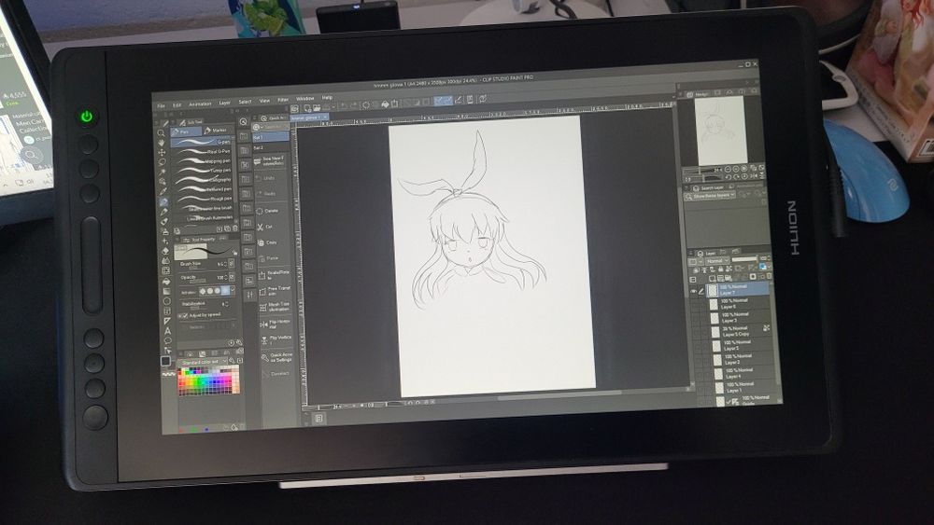Open the Animation menu
Screen dimensions: 934x525
tap(200, 104)
